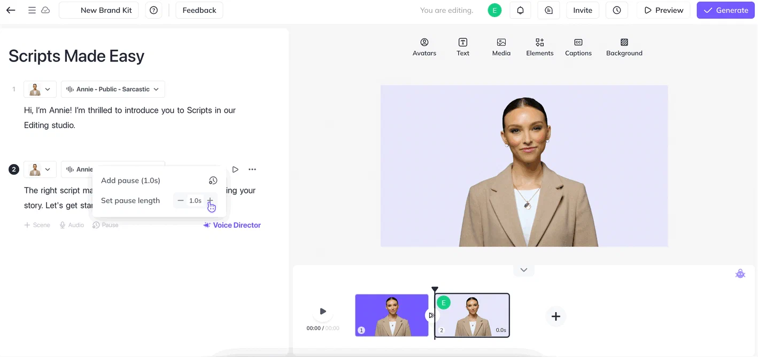Image resolution: width=758 pixels, height=357 pixels.
Task: Open the Avatars tool
Action: (424, 47)
